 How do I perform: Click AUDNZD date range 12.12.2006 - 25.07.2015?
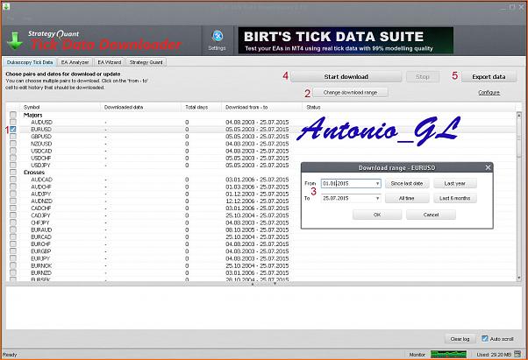(257, 201)
